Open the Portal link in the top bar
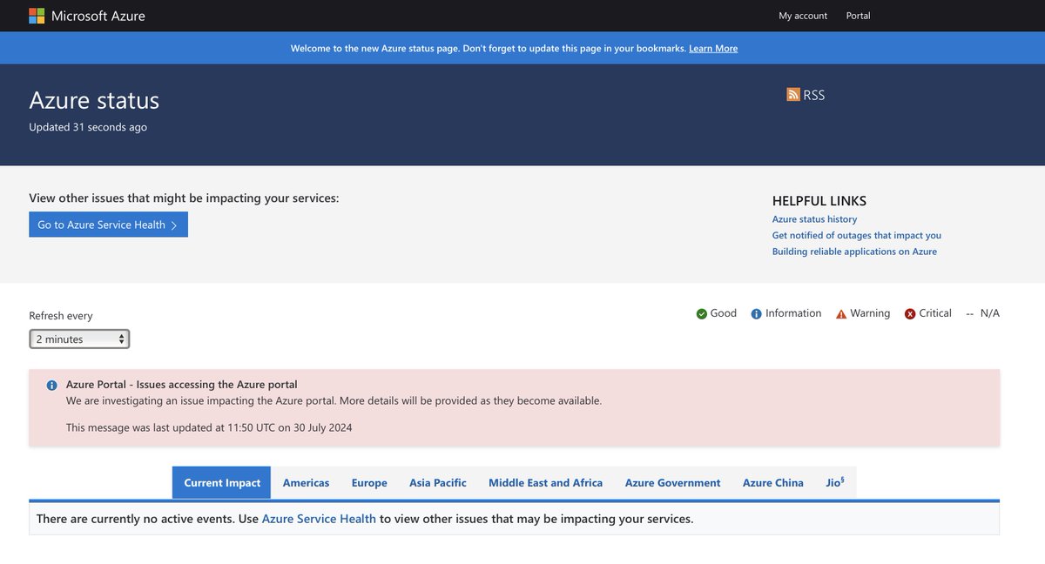The height and width of the screenshot is (564, 1045). point(858,16)
